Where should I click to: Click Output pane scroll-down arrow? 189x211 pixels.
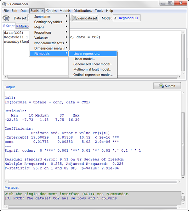(x=183, y=178)
